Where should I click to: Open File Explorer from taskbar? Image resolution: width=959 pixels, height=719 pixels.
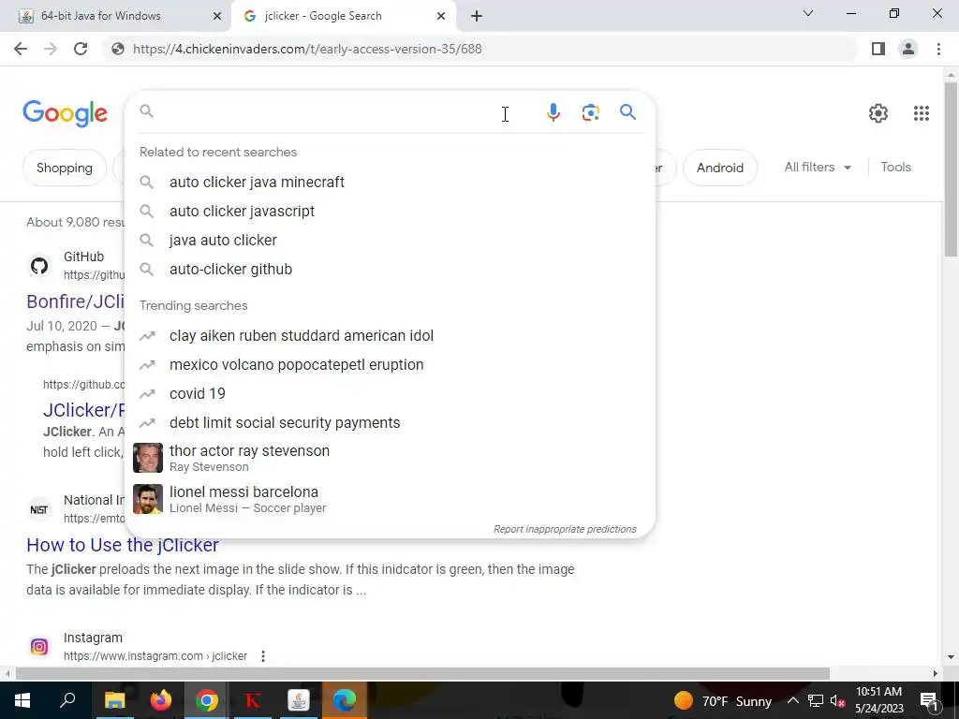click(x=114, y=700)
